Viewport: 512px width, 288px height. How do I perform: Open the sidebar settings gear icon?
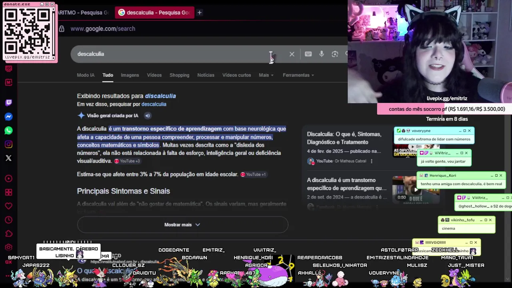point(8,247)
